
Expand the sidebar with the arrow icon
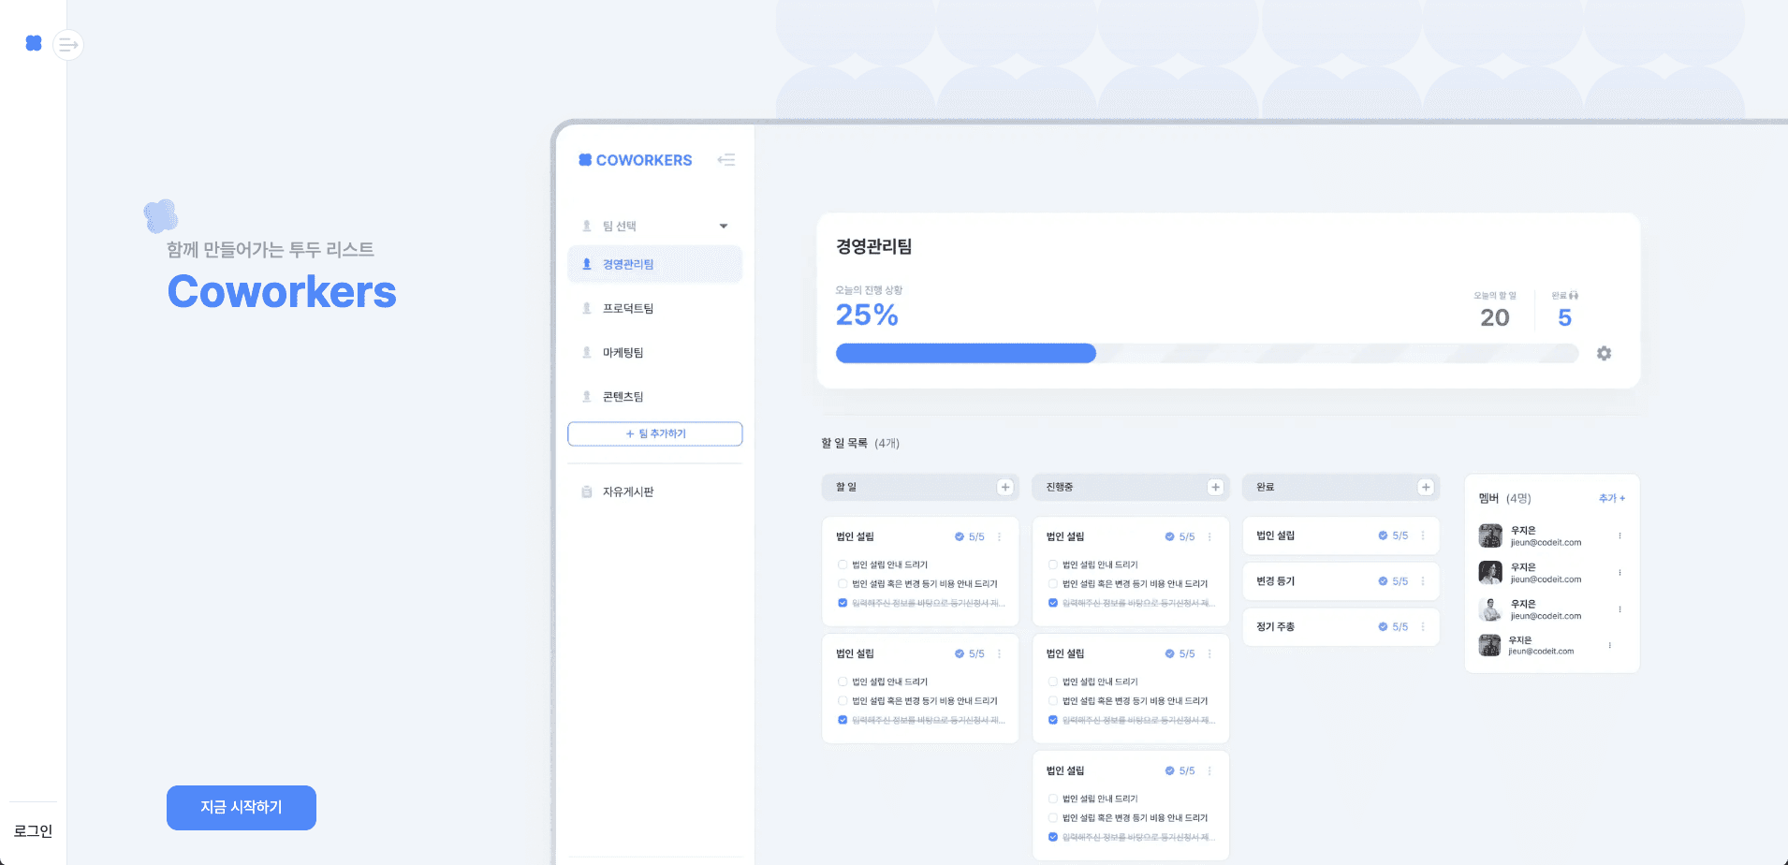click(68, 45)
